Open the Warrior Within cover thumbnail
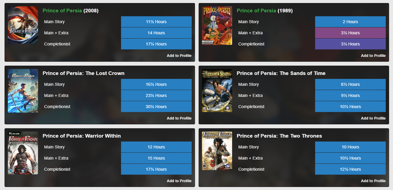The width and height of the screenshot is (393, 190). pyautogui.click(x=23, y=153)
